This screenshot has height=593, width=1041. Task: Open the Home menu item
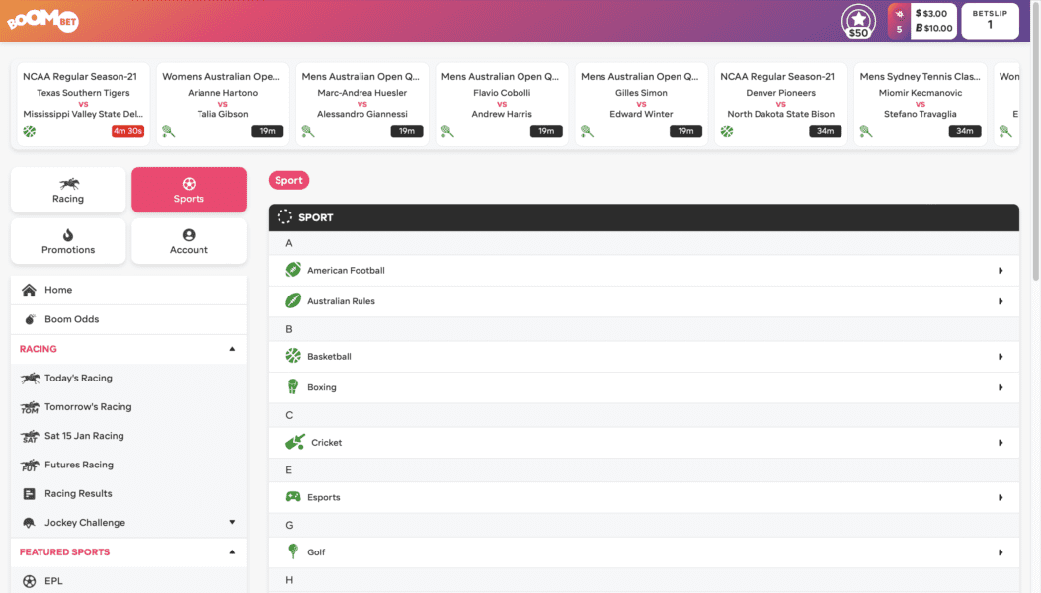[59, 289]
